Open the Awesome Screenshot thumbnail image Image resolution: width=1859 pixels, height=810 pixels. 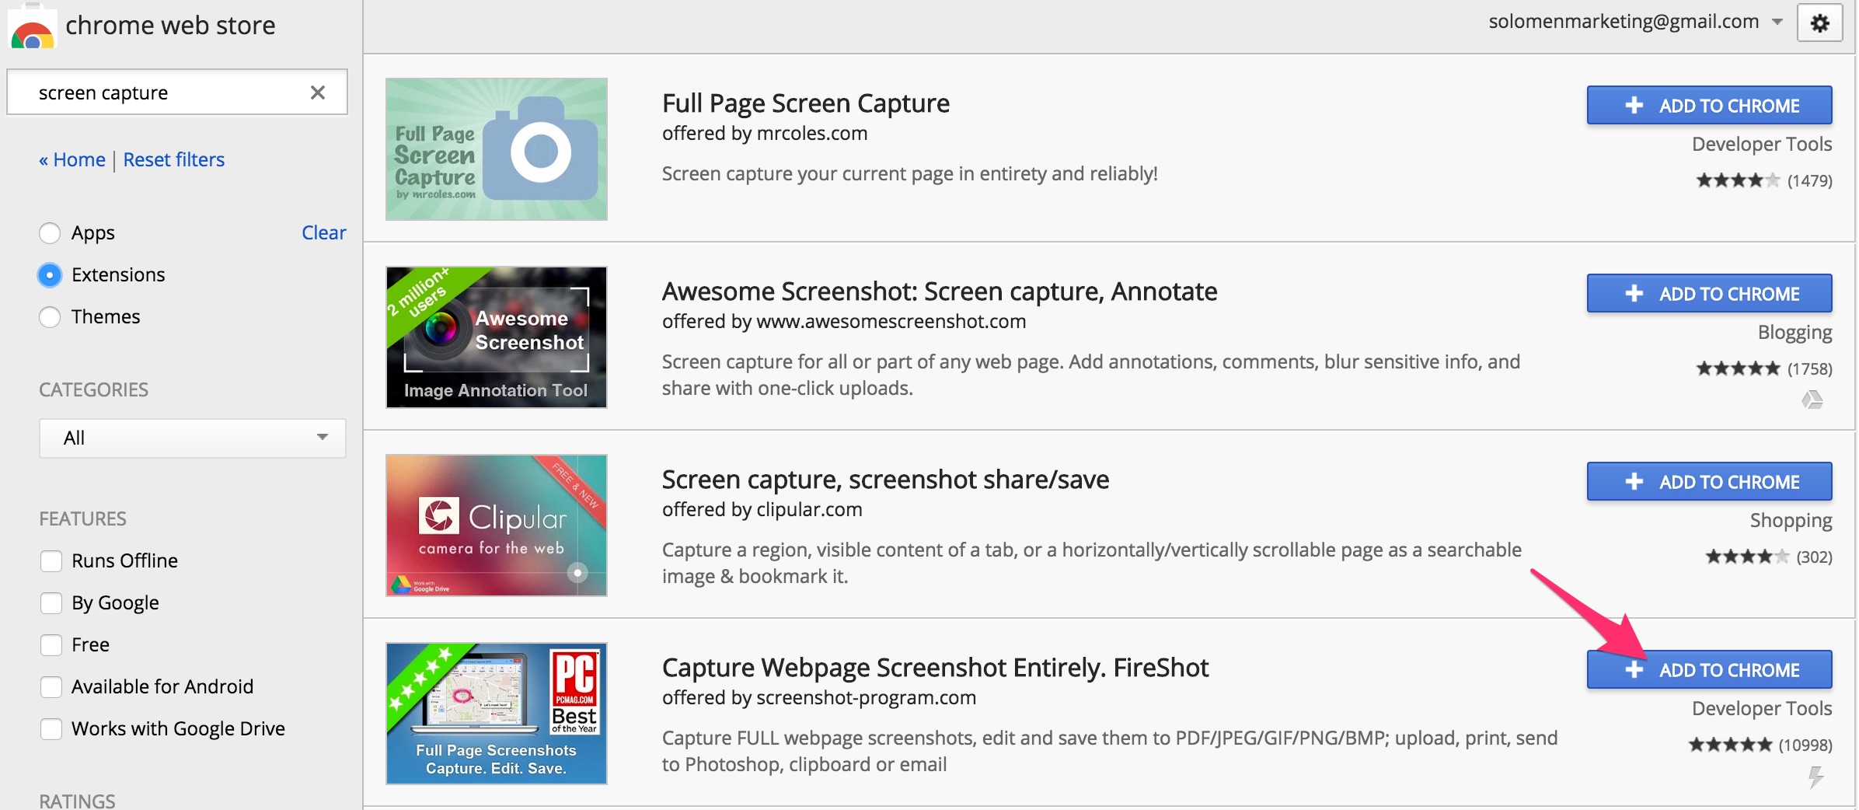pyautogui.click(x=497, y=337)
